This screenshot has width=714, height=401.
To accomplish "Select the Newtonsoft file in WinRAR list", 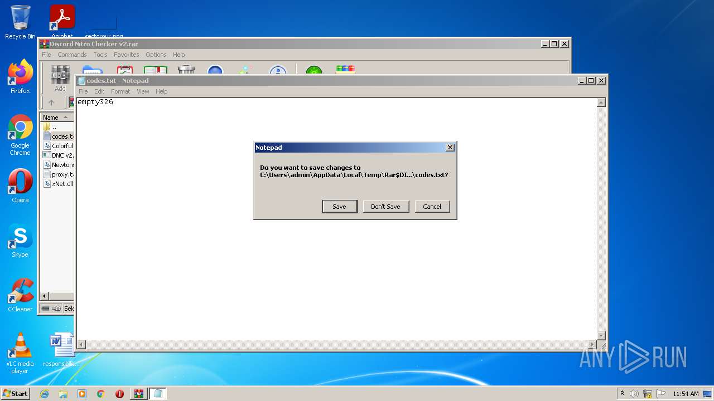I will click(58, 165).
